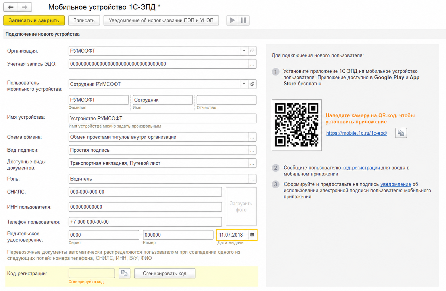Expand the Пользователь мобильного устройства dropdown

(244, 84)
